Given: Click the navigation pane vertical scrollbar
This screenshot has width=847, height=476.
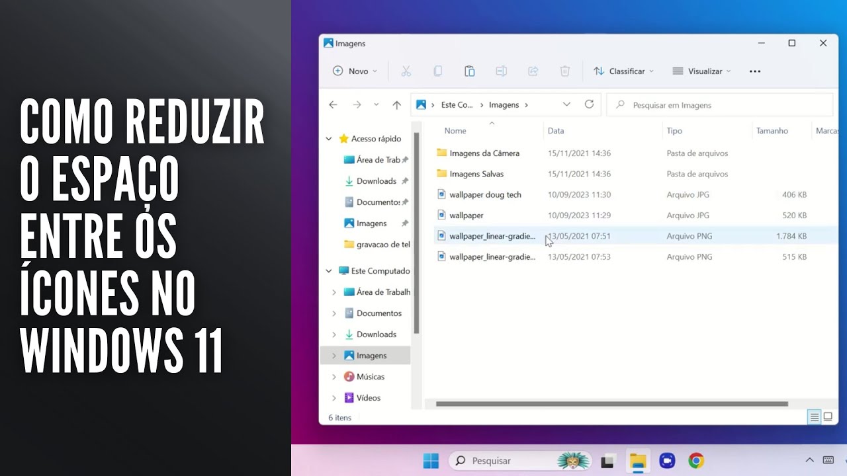Looking at the screenshot, I should [x=416, y=233].
